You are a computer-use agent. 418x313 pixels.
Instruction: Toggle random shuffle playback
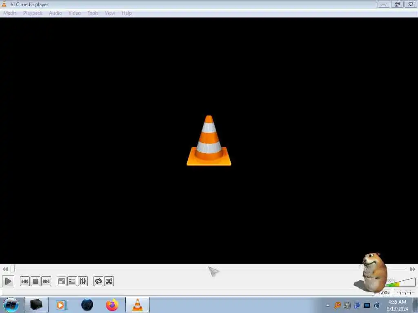(x=109, y=281)
